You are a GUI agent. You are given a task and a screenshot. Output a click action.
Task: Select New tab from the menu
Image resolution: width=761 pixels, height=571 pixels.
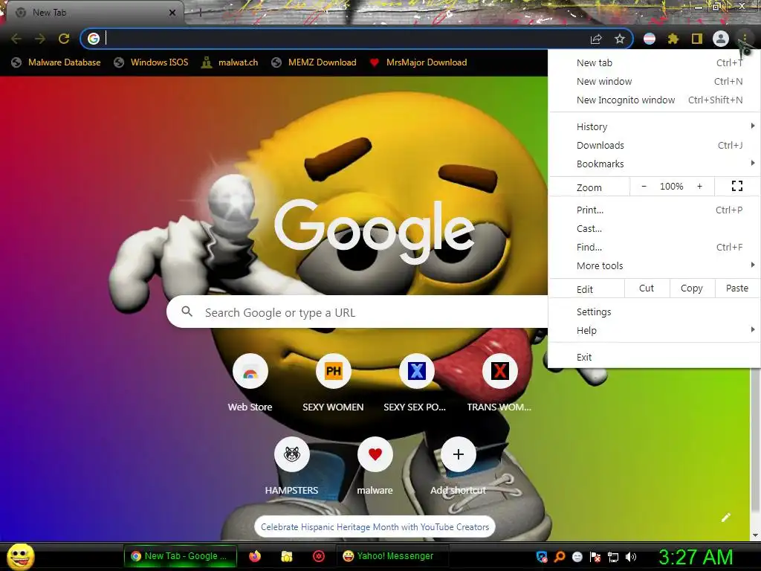tap(654, 62)
